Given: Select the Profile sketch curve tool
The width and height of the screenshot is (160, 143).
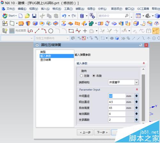Looking at the screenshot, I should coord(30,31).
